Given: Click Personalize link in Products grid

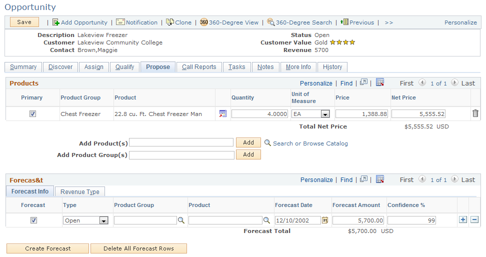Looking at the screenshot, I should (316, 83).
